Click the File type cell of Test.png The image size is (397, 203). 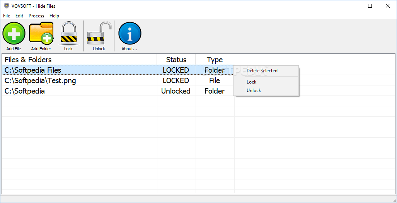pyautogui.click(x=215, y=80)
